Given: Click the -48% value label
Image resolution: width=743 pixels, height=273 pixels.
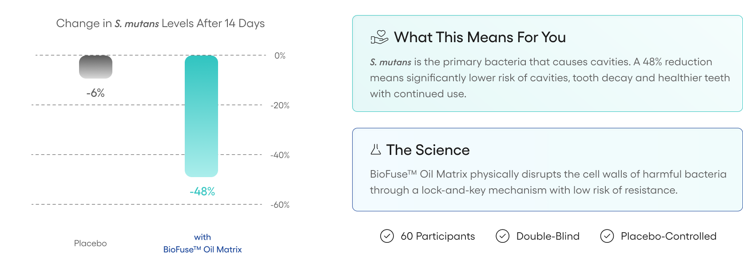Looking at the screenshot, I should (202, 191).
